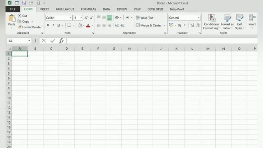This screenshot has height=148, width=263.
Task: Click the Orientation text rotation icon
Action: tap(117, 17)
